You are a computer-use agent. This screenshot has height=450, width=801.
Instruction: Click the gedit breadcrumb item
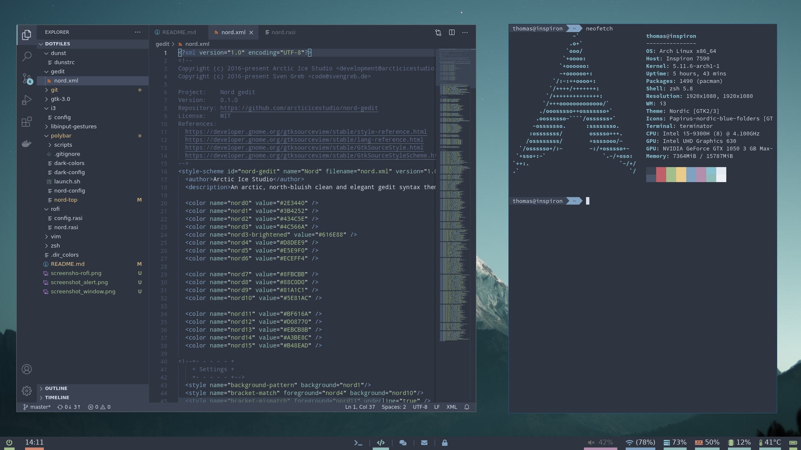point(162,44)
